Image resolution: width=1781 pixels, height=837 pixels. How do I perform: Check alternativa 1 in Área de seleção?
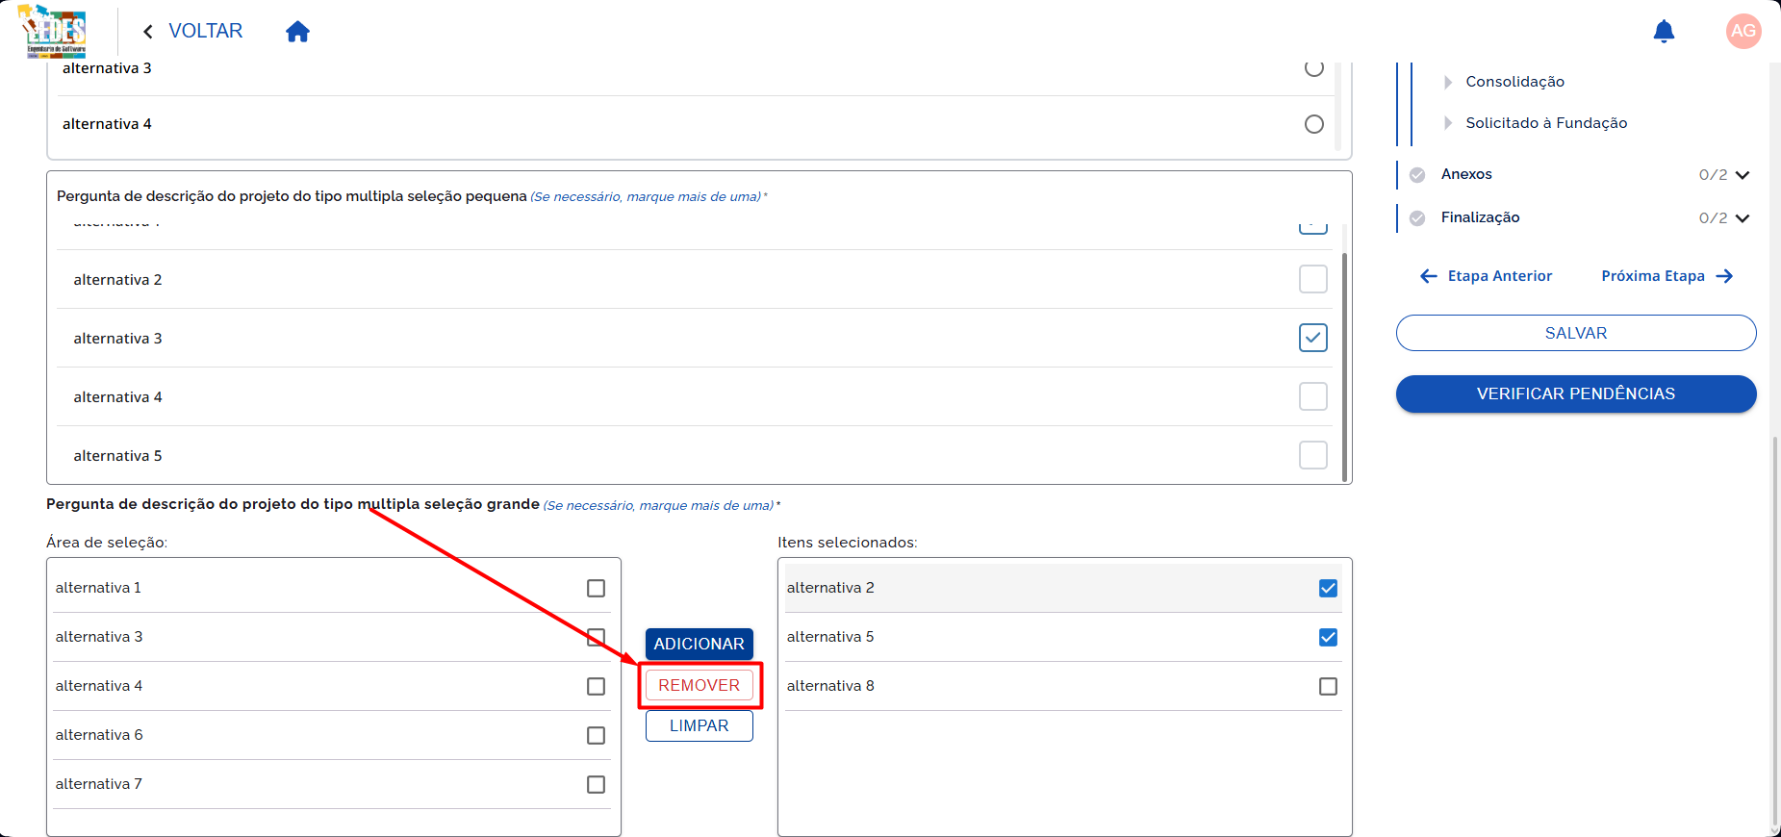tap(597, 588)
